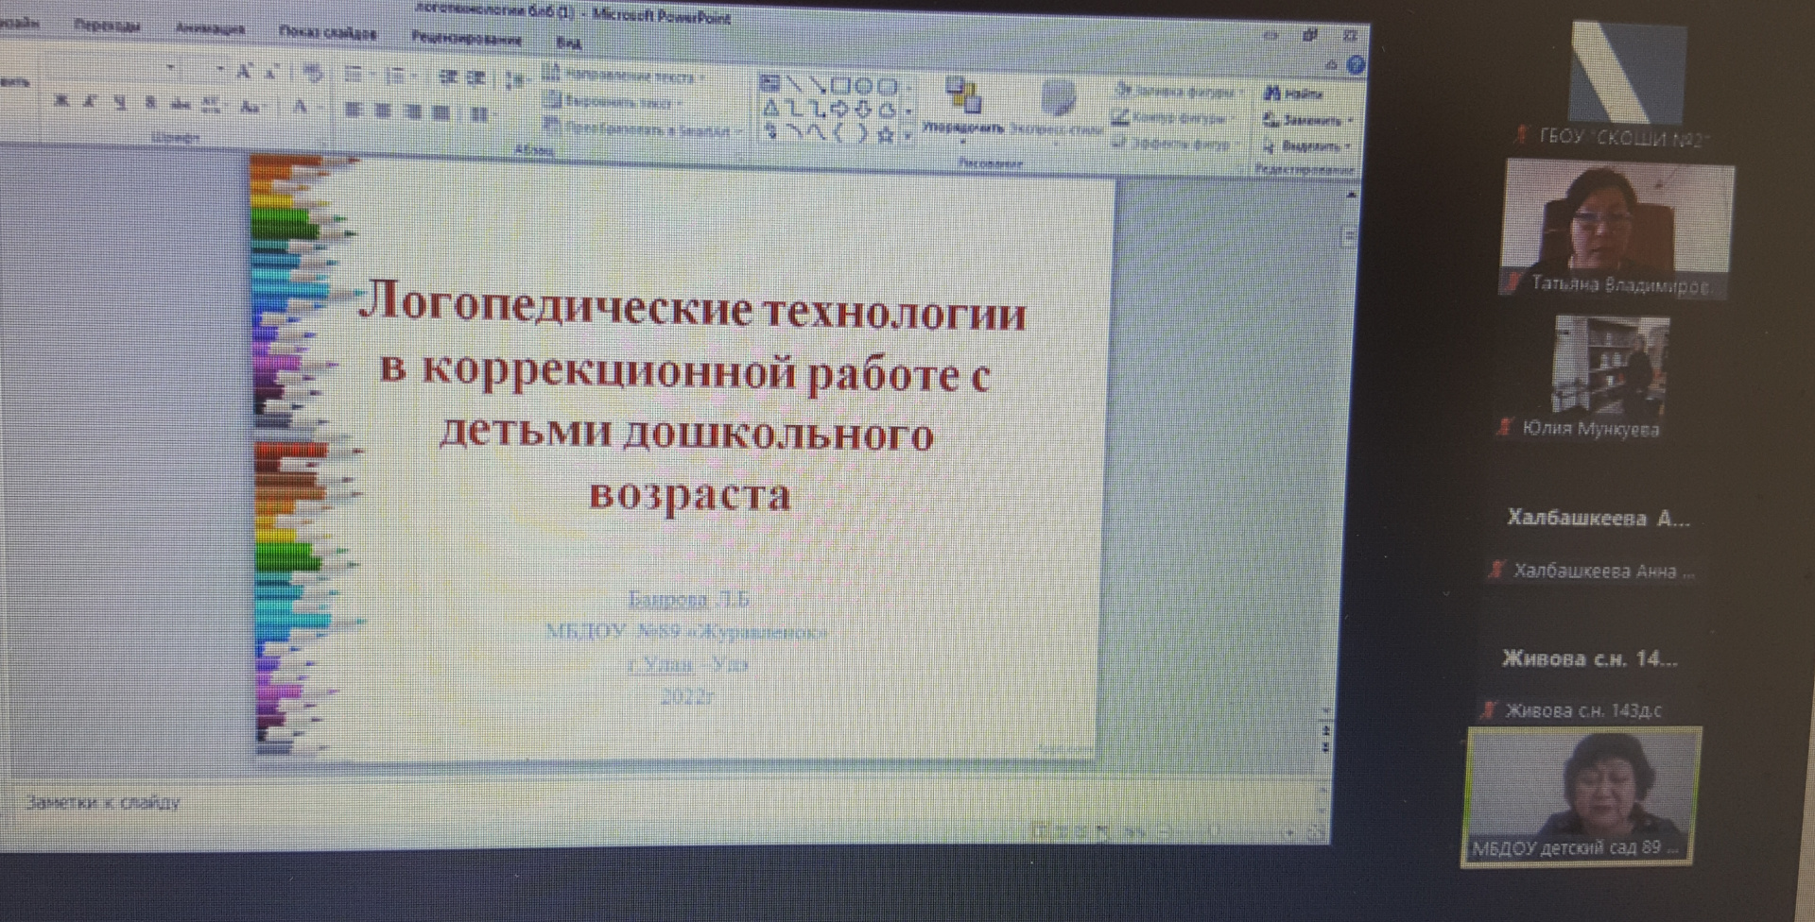Toggle bold Ж formatting

pos(61,101)
